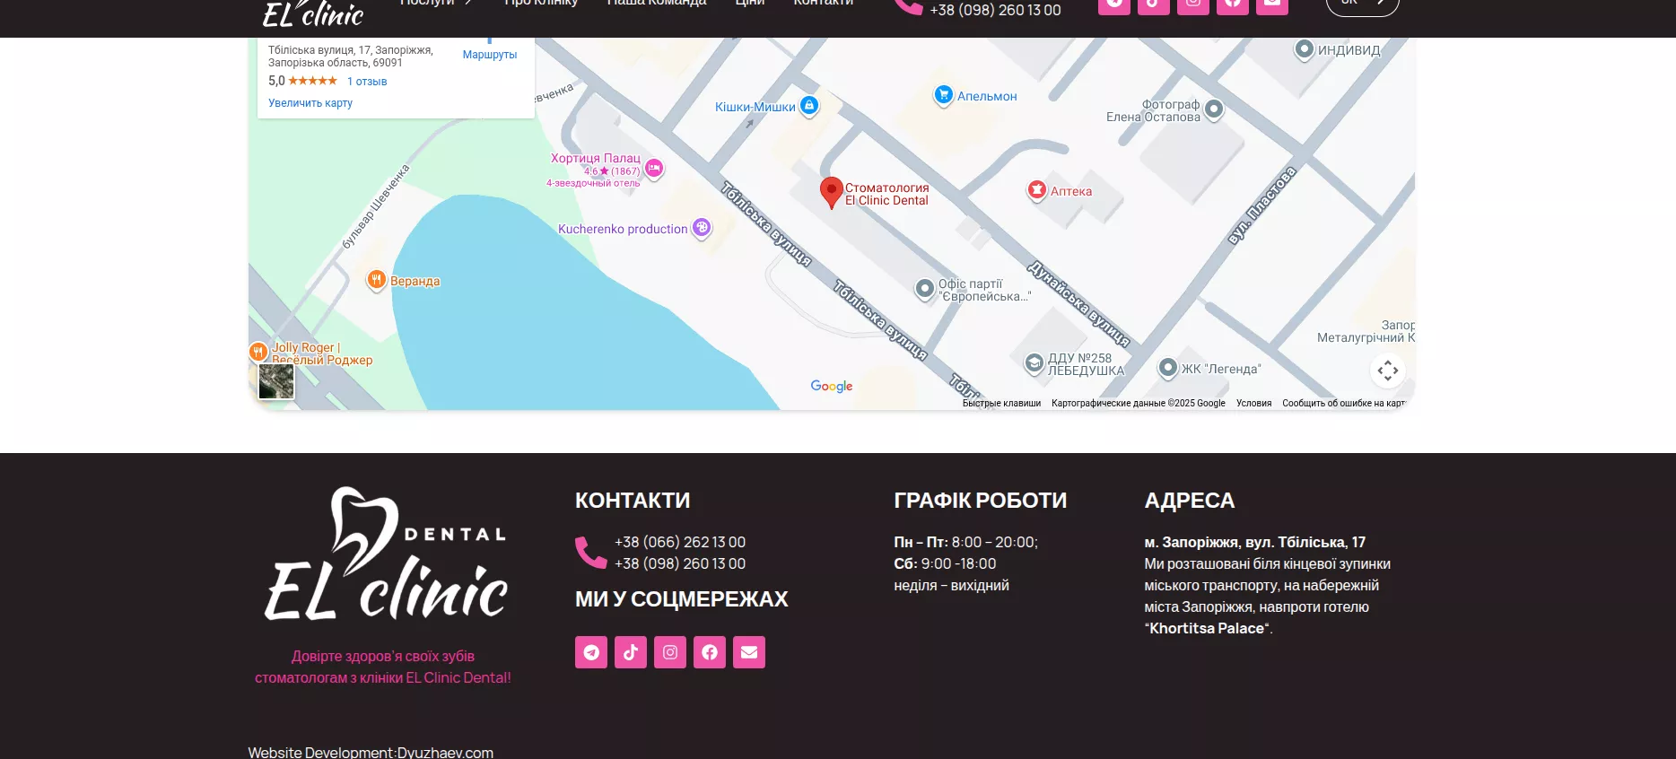1676x759 pixels.
Task: Click the Аптека pharmacy marker on map
Action: 1037,190
